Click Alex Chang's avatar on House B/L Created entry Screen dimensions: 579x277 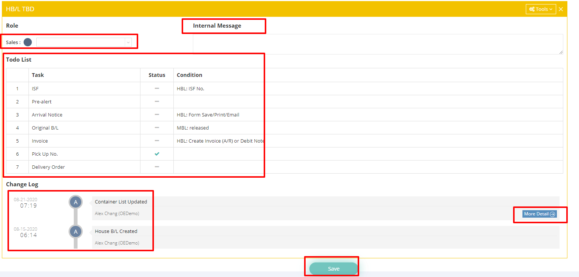pyautogui.click(x=76, y=231)
